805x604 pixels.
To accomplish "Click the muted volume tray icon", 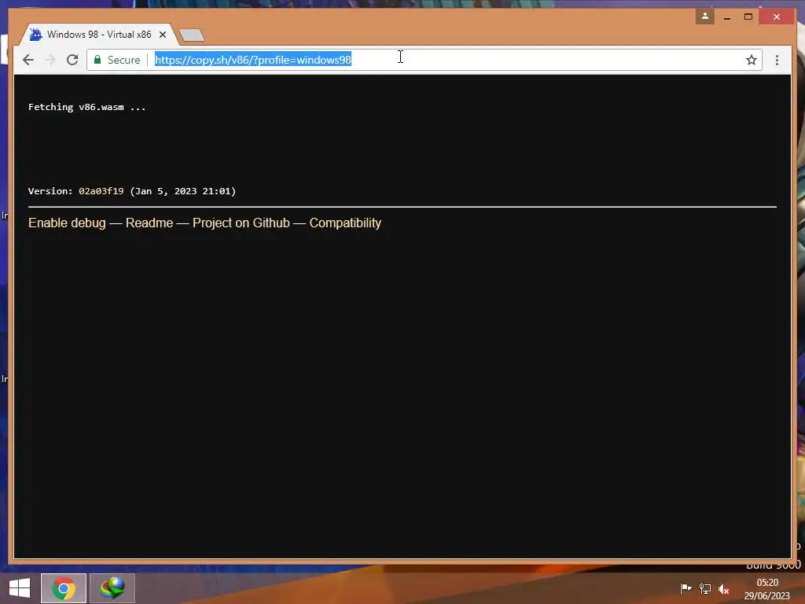I will click(x=723, y=588).
